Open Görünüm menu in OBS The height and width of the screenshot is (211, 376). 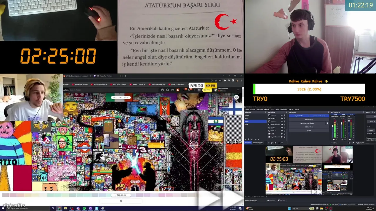coord(260,109)
